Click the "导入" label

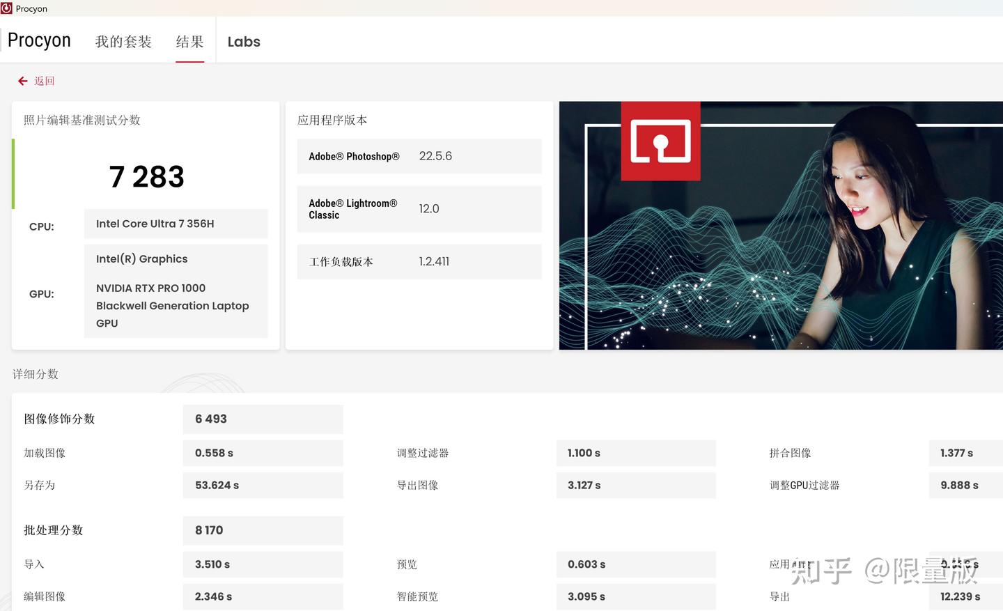click(34, 564)
